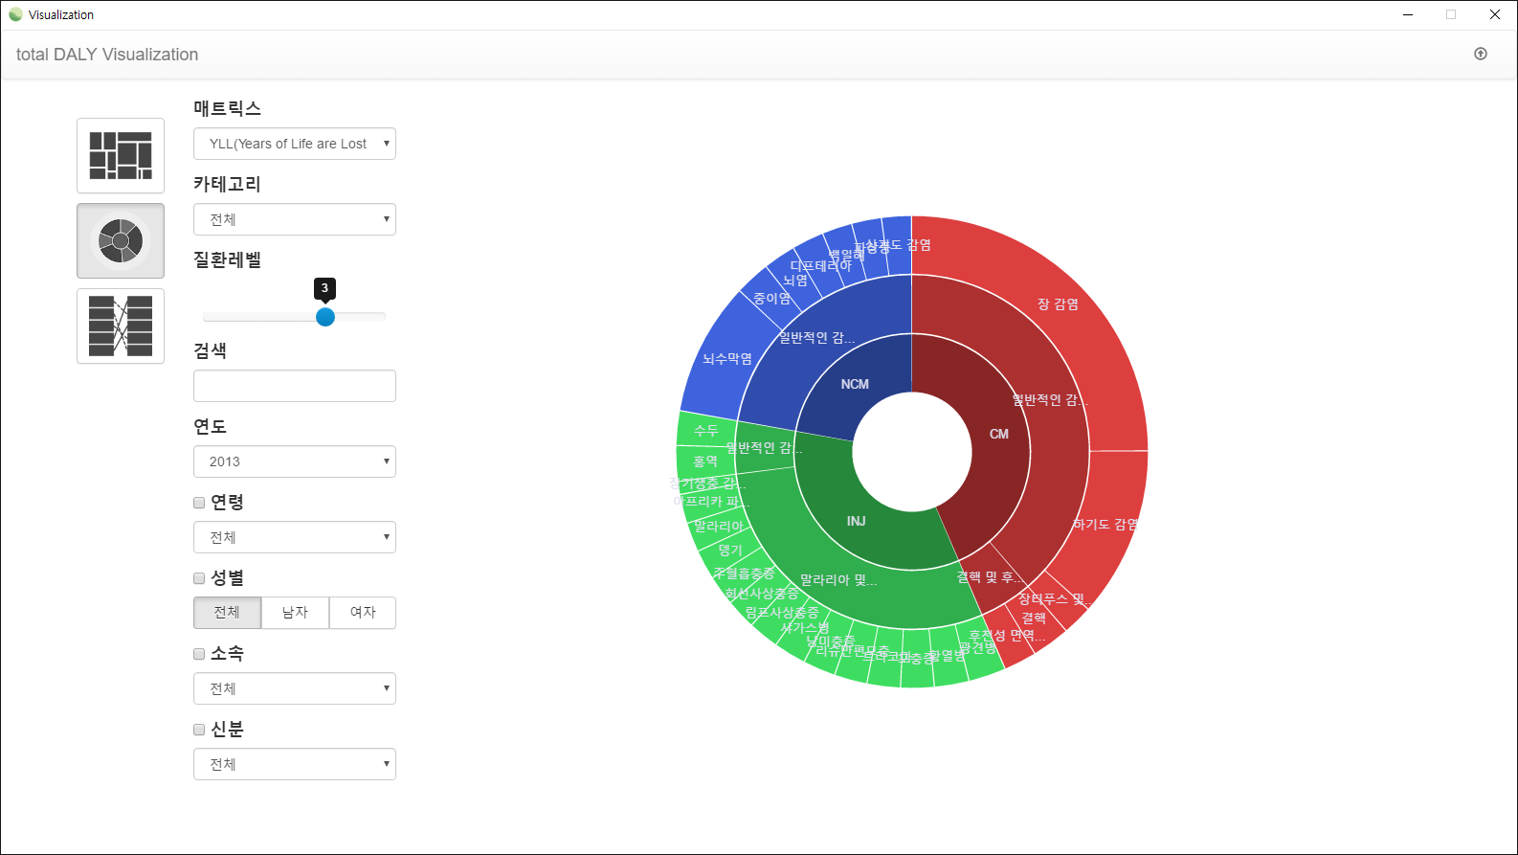Enable the 연령 checkbox
1518x855 pixels.
[x=199, y=503]
